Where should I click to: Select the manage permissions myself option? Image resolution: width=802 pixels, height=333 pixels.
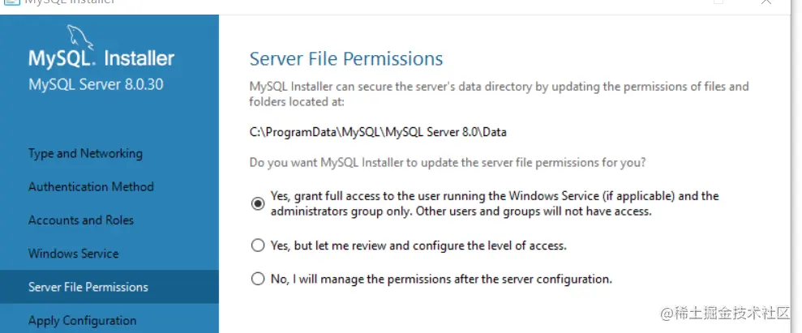click(x=258, y=279)
